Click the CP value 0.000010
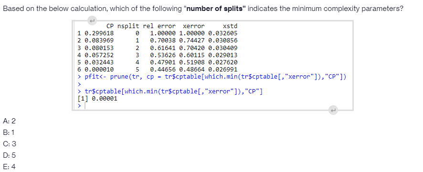 coord(99,70)
